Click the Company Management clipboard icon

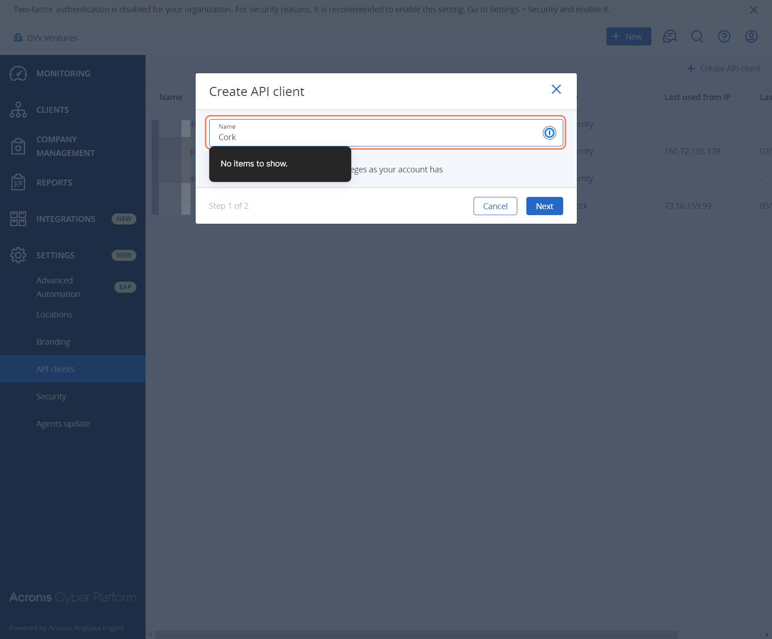pyautogui.click(x=18, y=146)
